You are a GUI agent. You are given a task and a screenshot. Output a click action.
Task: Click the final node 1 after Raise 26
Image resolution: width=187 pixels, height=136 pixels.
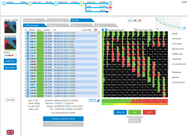(110, 3)
